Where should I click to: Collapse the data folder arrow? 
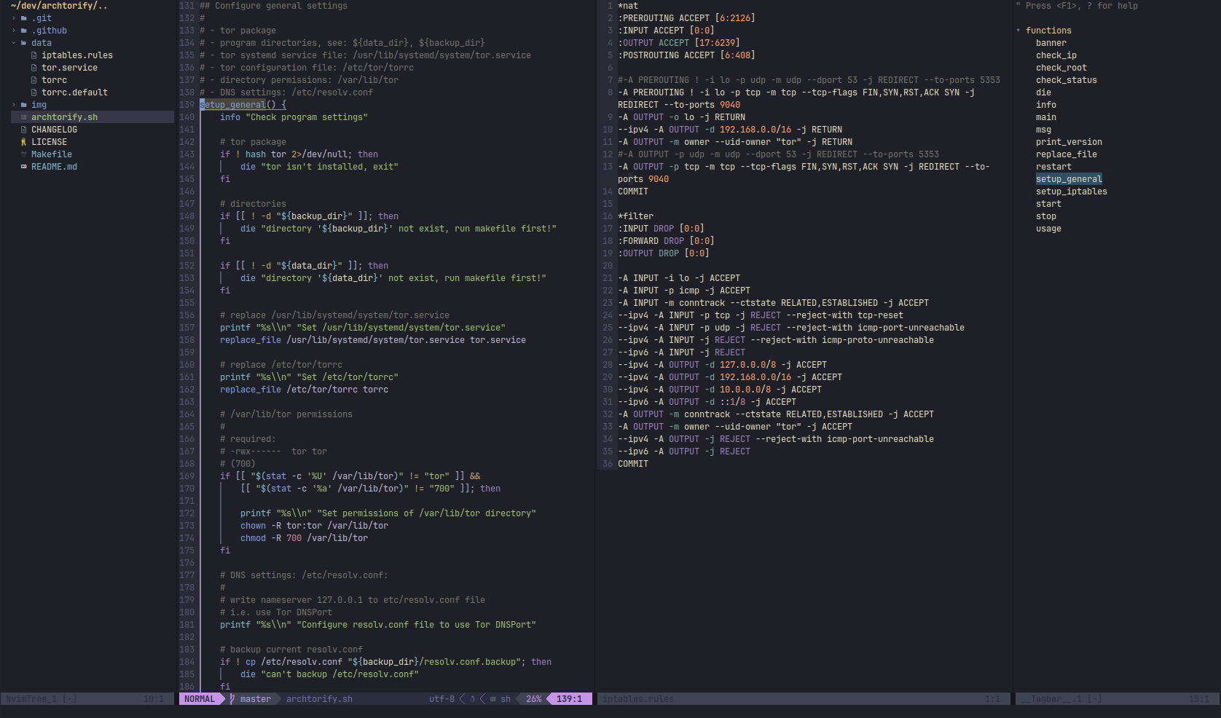(14, 43)
